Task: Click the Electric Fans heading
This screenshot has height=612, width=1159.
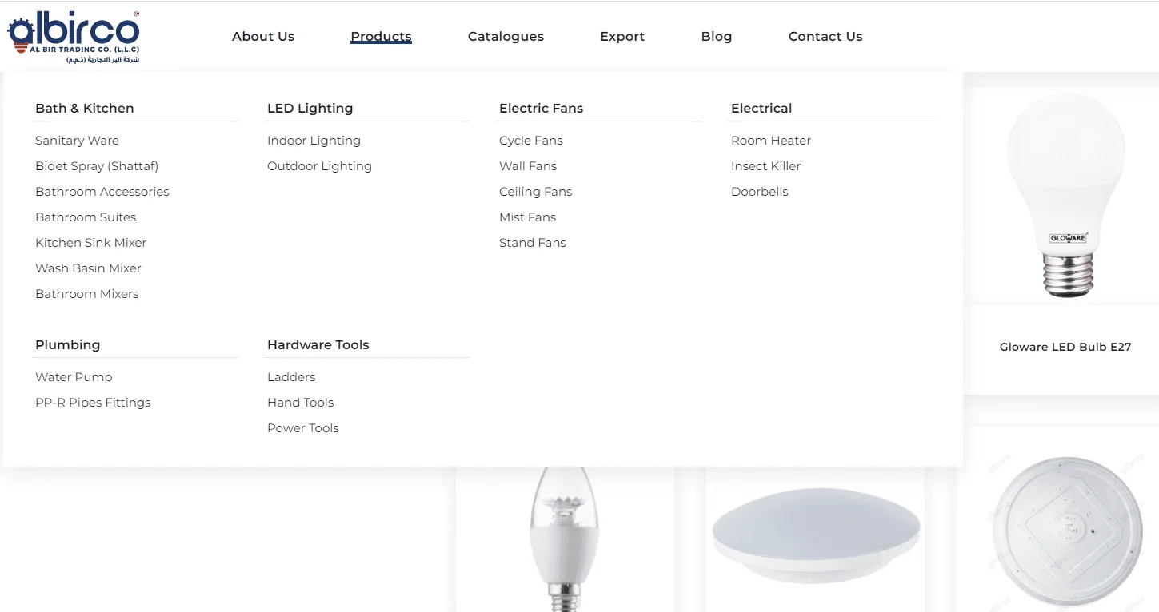Action: click(x=541, y=108)
